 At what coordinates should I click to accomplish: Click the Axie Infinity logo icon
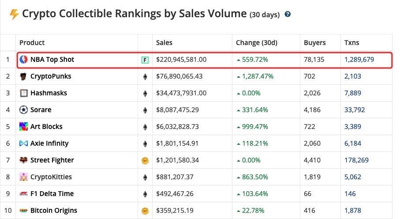point(24,143)
